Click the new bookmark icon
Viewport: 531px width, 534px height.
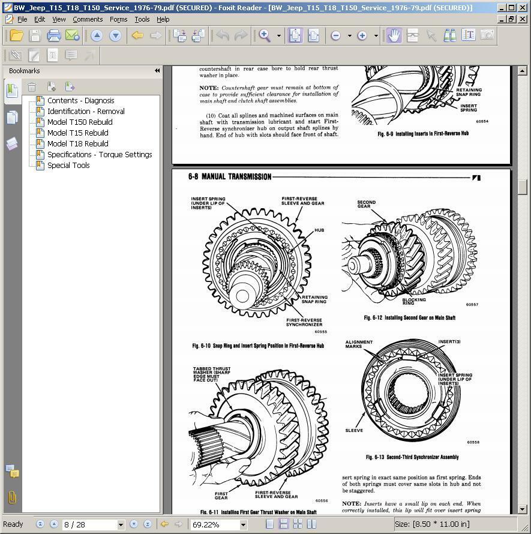(52, 87)
